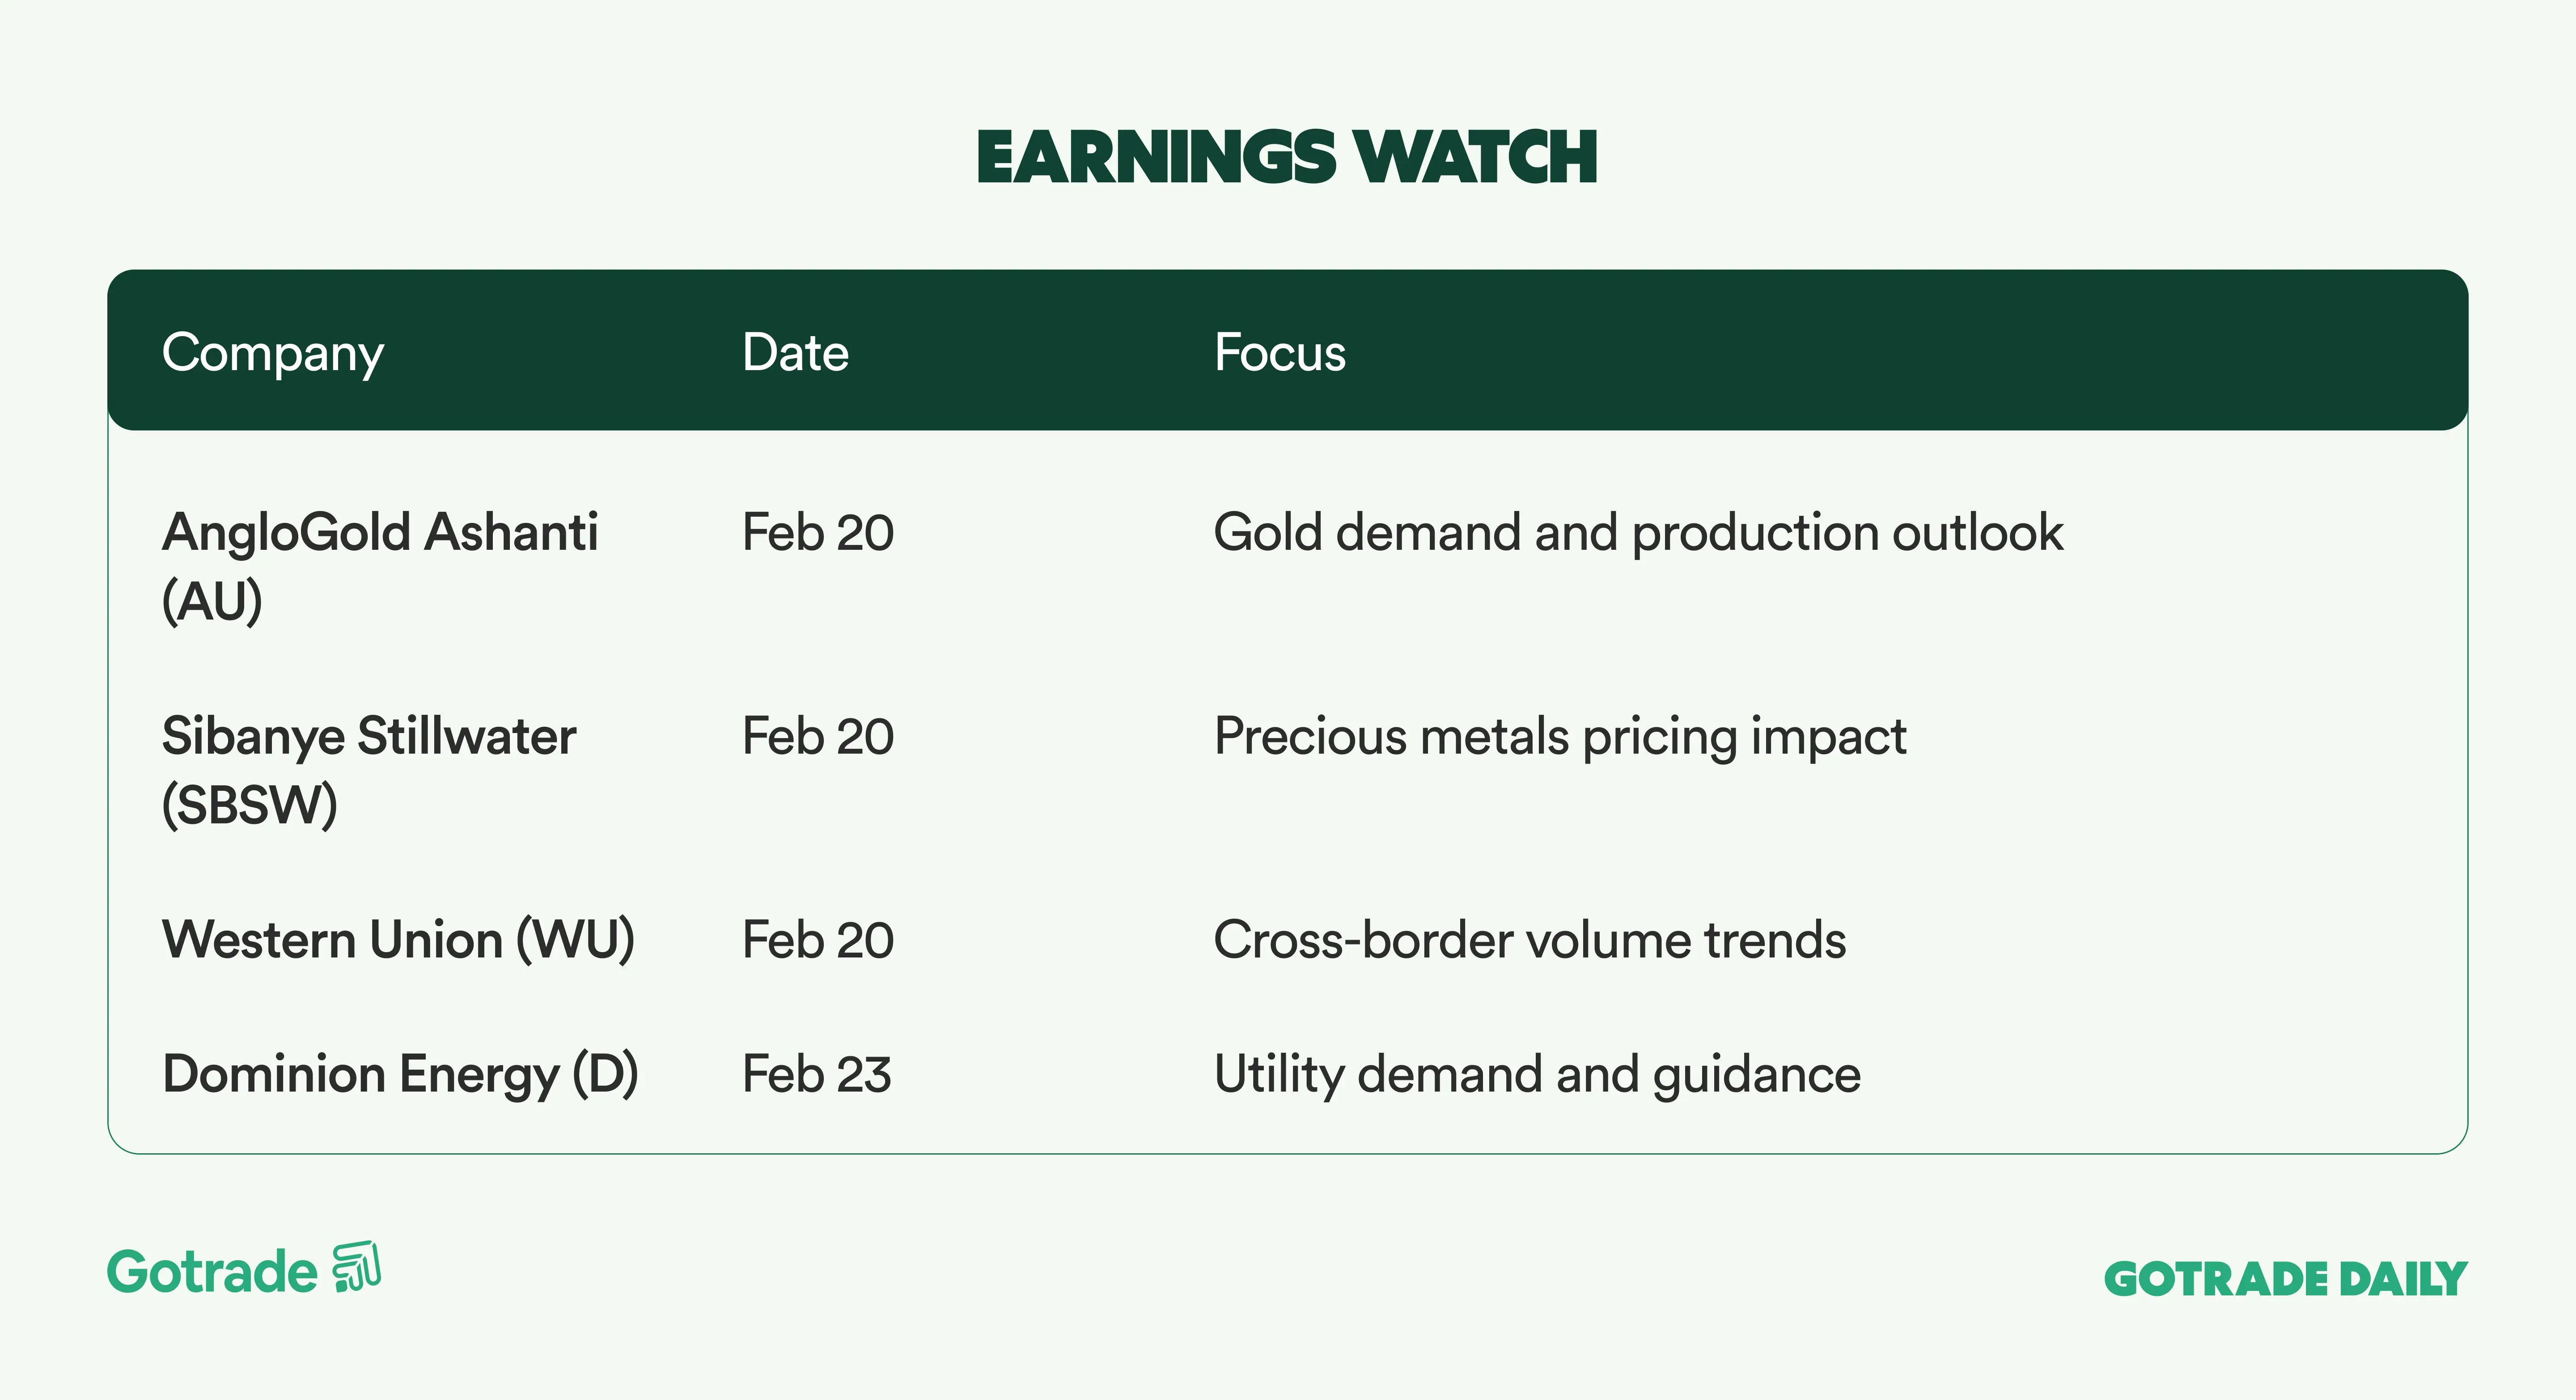Click Precious metals pricing impact text
This screenshot has height=1400, width=2576.
click(x=1560, y=737)
